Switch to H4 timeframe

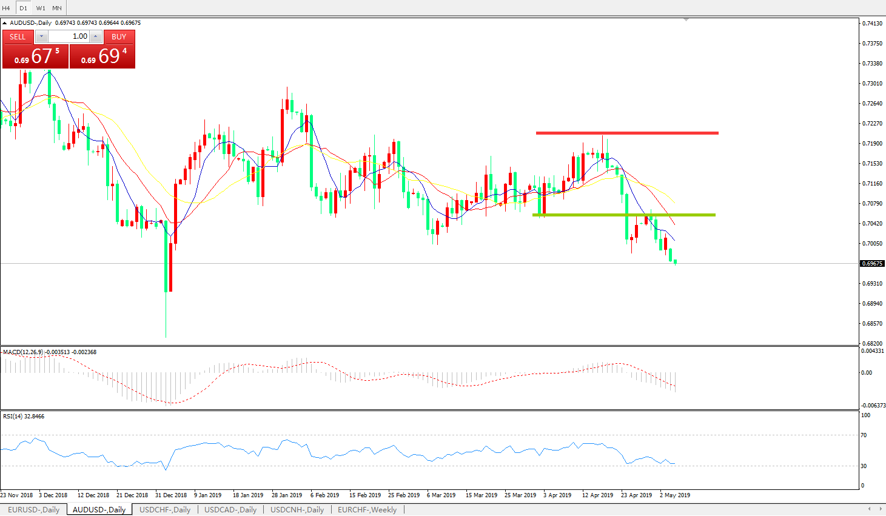point(6,8)
